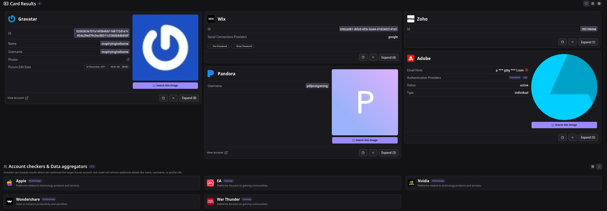
Task: Search the Gravatar profile image
Action: click(165, 86)
